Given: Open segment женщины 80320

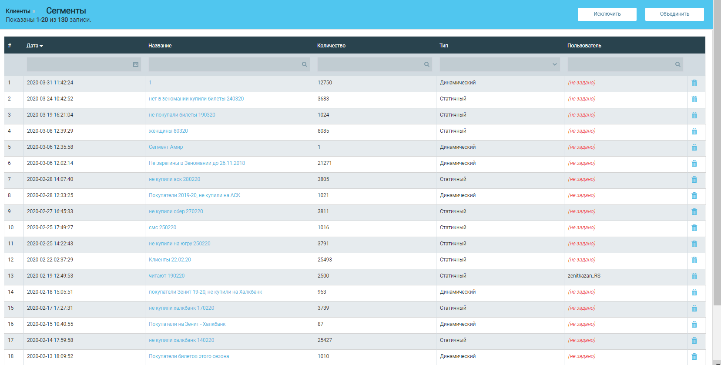Looking at the screenshot, I should tap(168, 131).
